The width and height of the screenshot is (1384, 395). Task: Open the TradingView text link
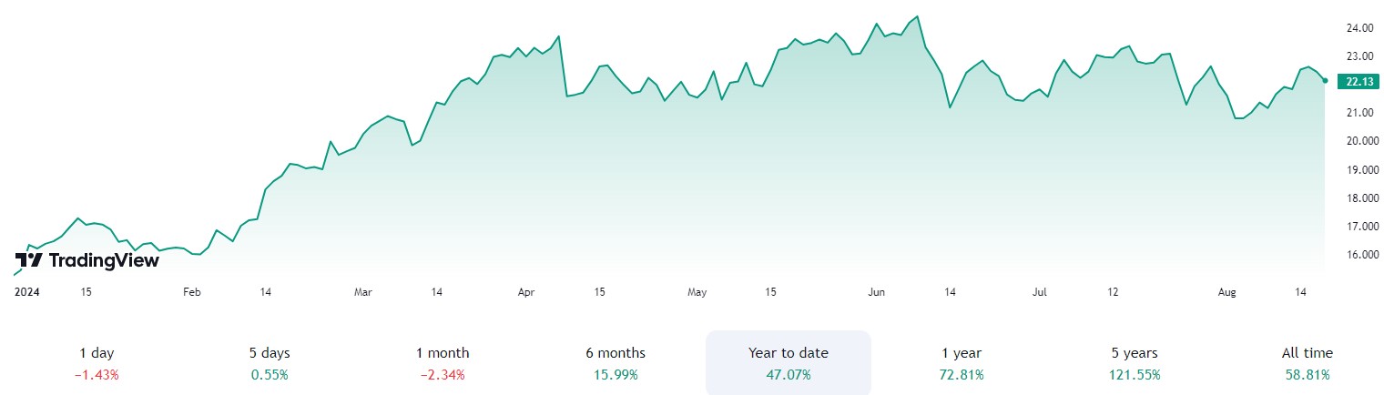pos(103,260)
